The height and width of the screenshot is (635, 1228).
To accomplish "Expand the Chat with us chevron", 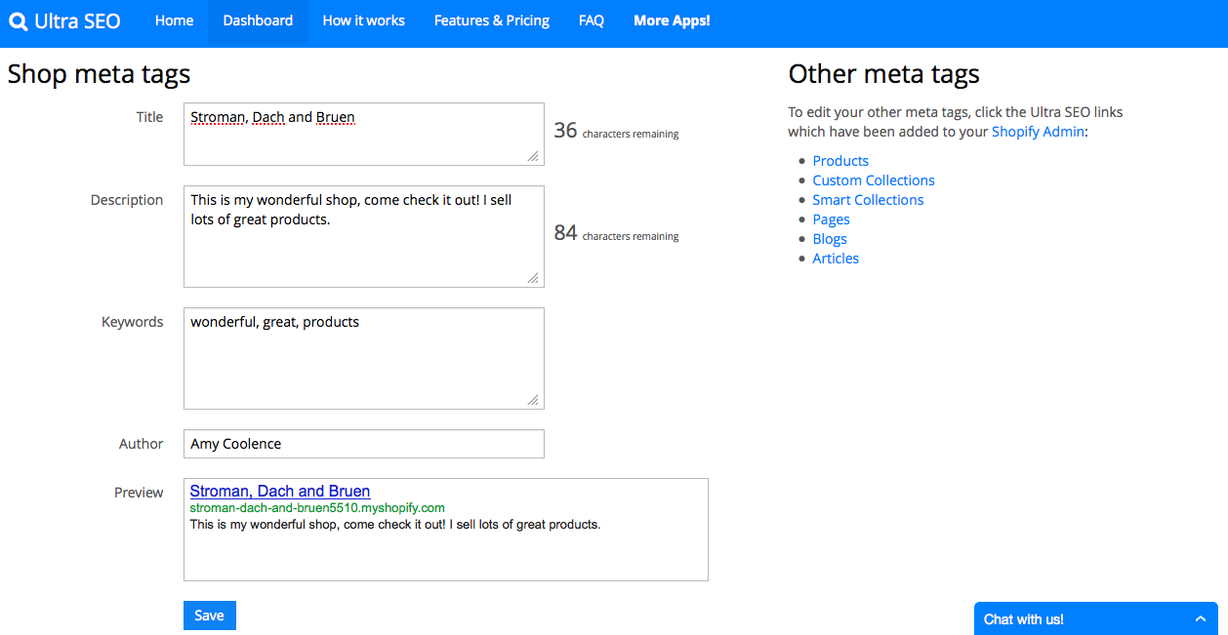I will pyautogui.click(x=1201, y=619).
